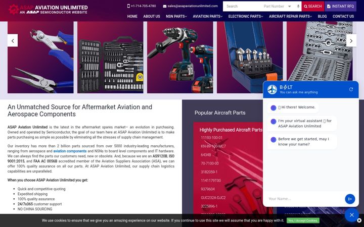Refresh the BOLT chat conversation

coord(351,89)
